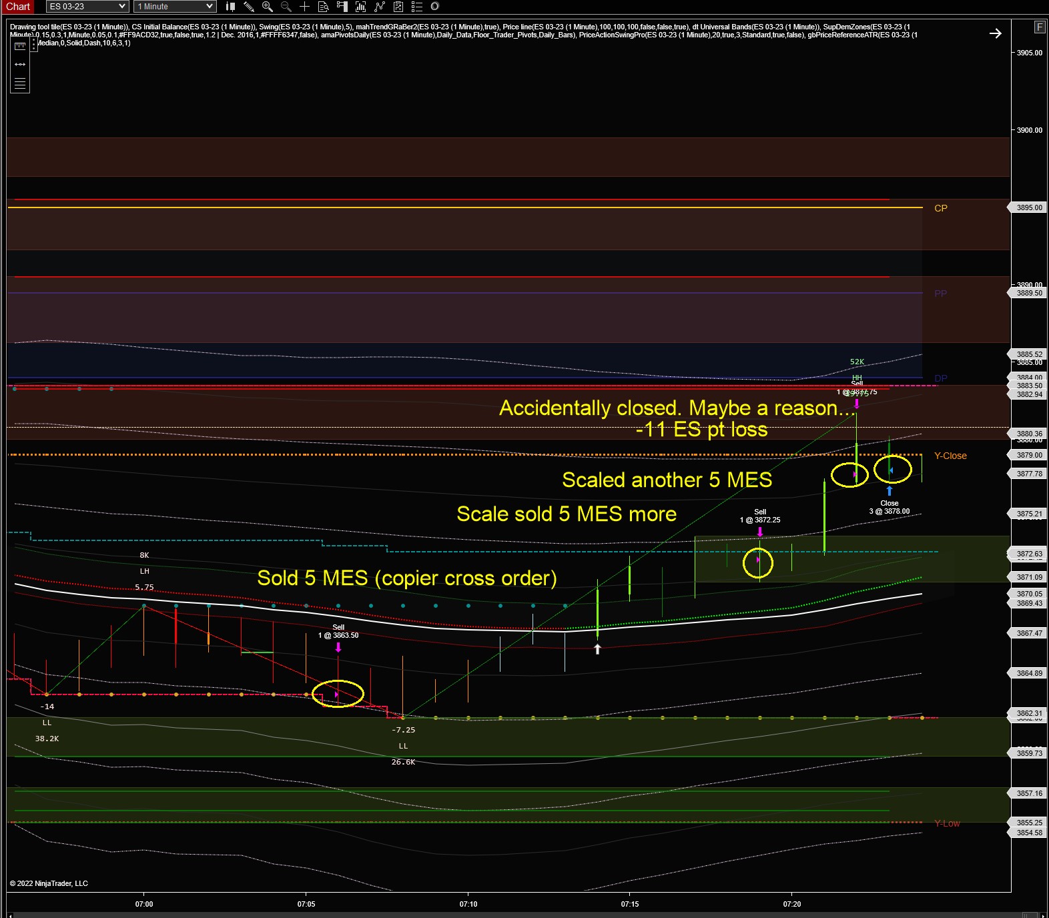Click the Y-Close label
The image size is (1049, 918).
click(x=950, y=456)
